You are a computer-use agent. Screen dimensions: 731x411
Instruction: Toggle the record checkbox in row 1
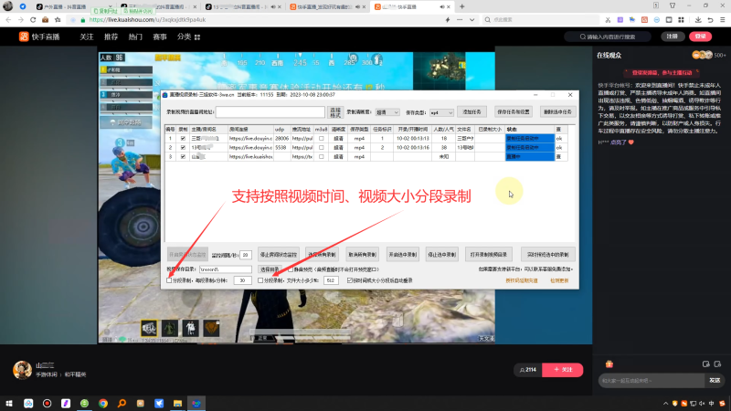click(x=183, y=139)
